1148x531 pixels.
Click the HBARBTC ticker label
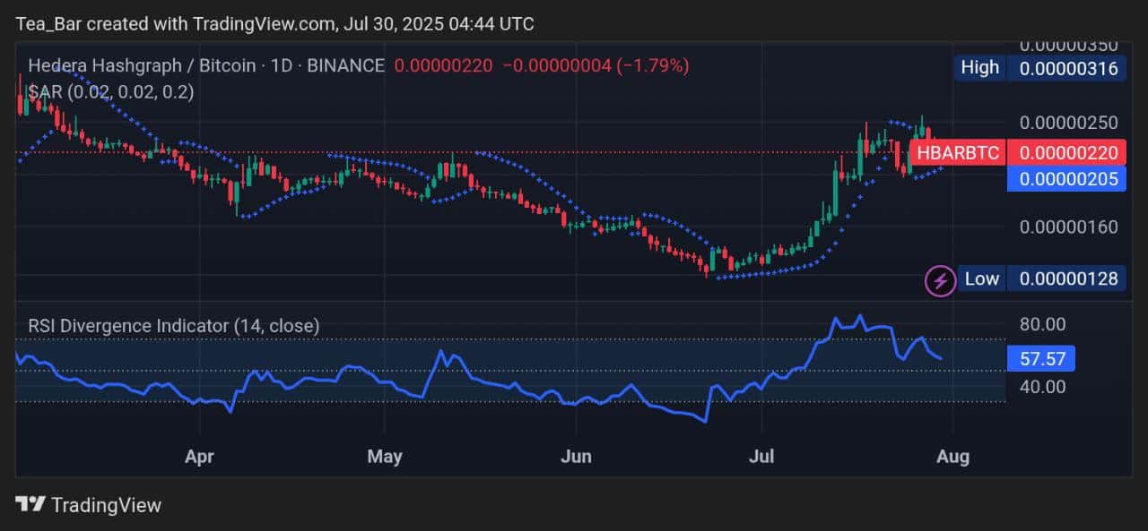(x=958, y=153)
